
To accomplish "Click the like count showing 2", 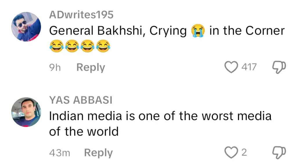I will click(244, 152).
